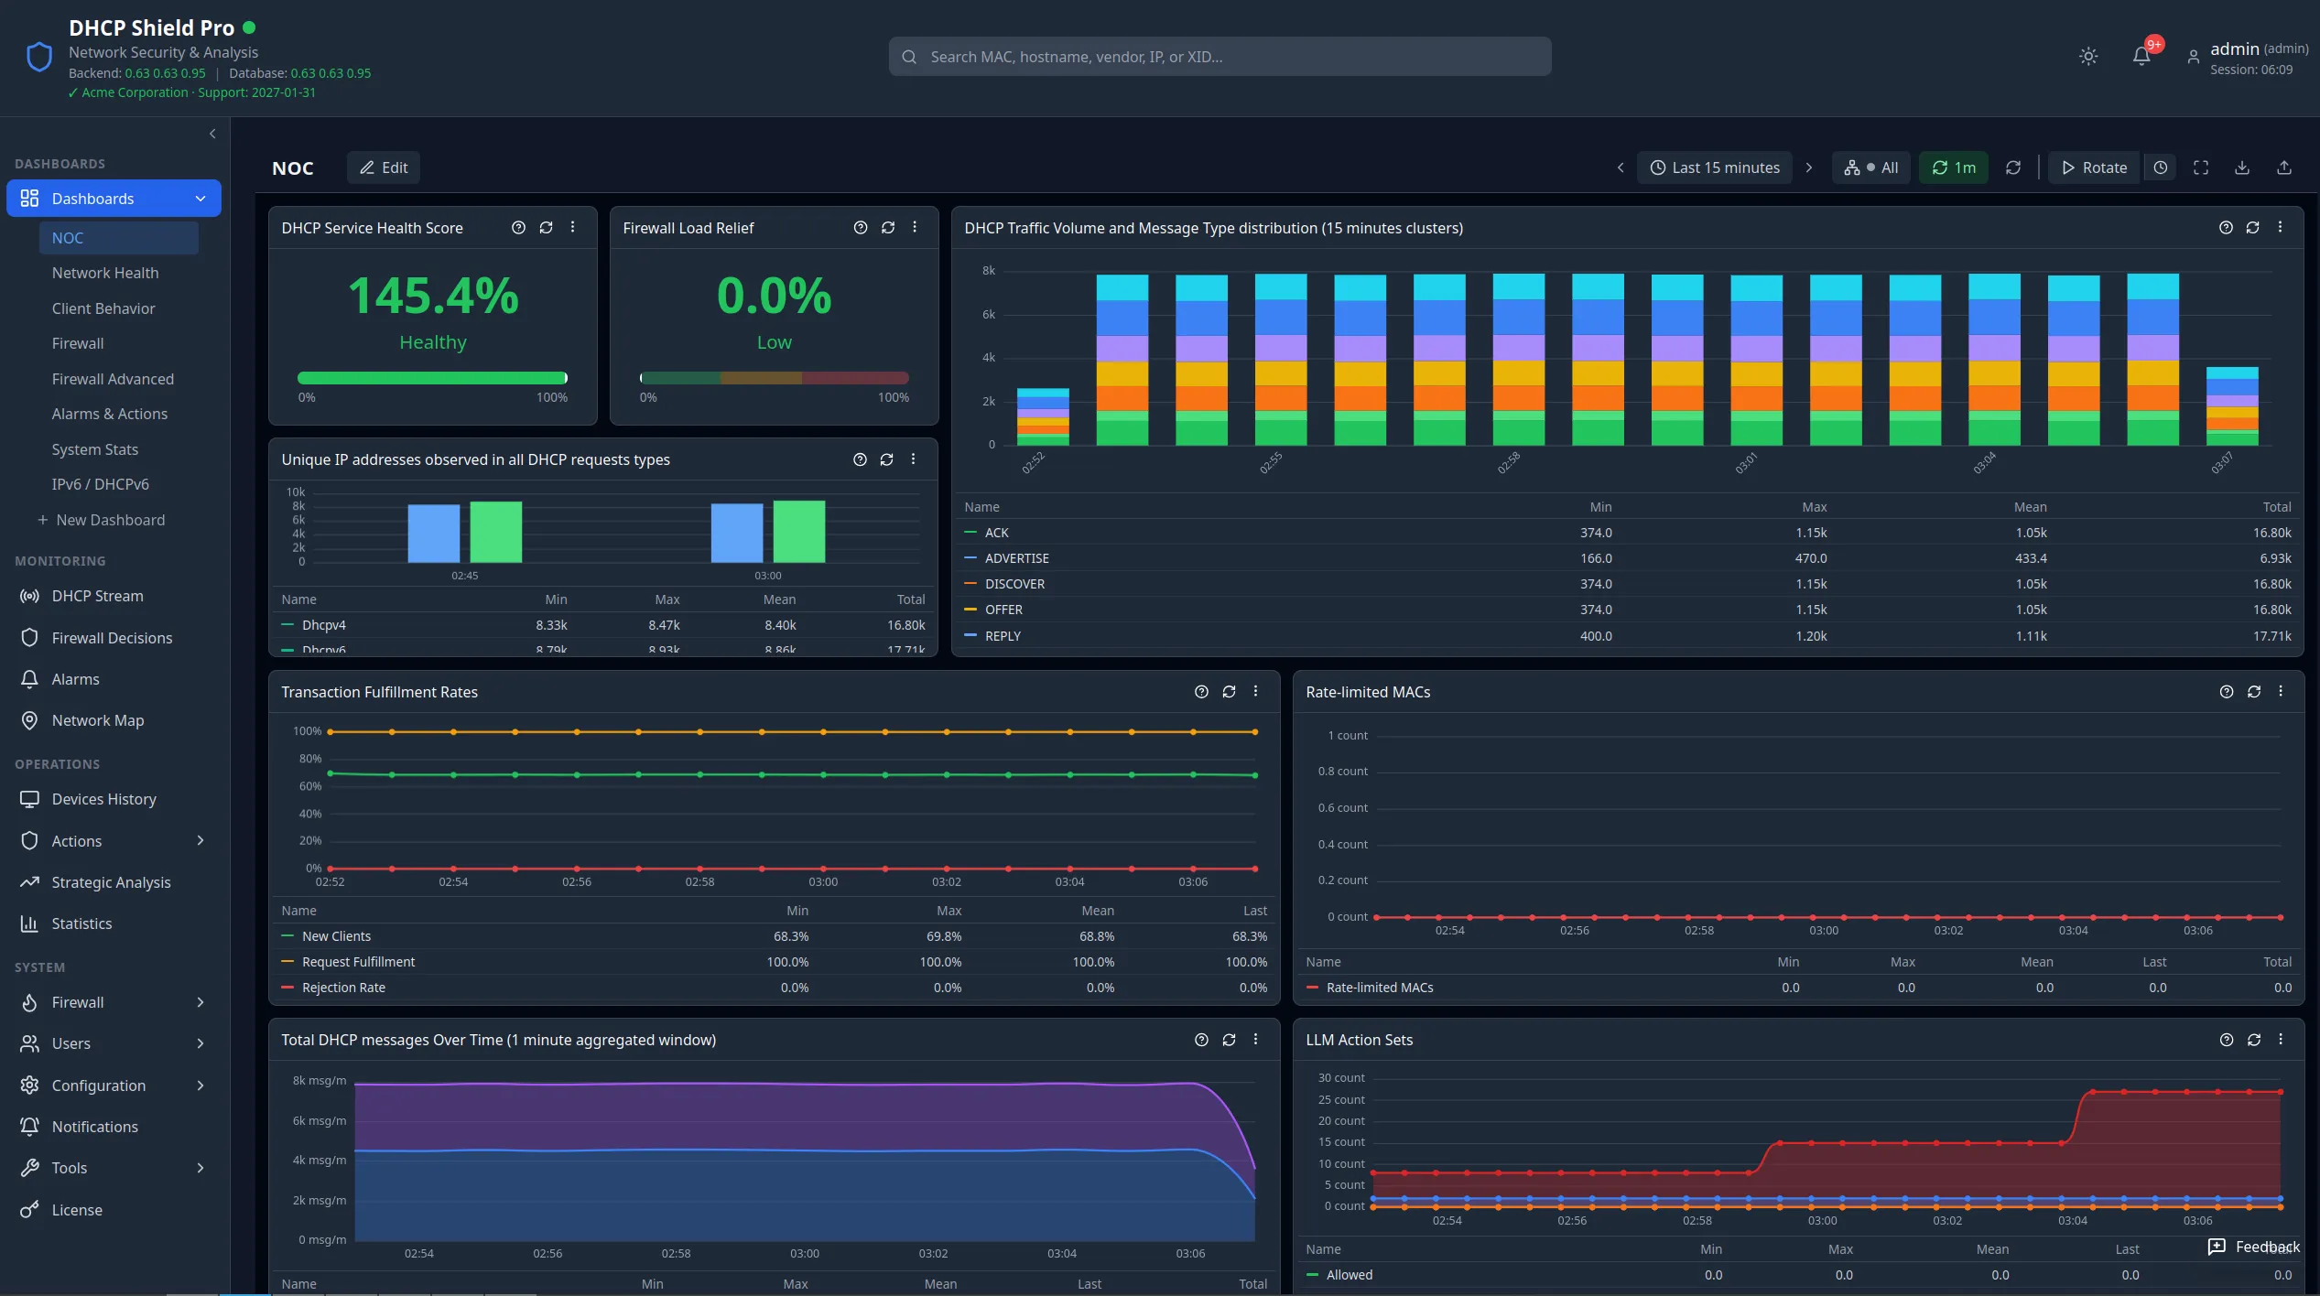Expand the Actions submenu chevron
Viewport: 2320px width, 1296px height.
point(201,840)
